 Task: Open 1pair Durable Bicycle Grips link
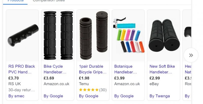[x=92, y=69]
